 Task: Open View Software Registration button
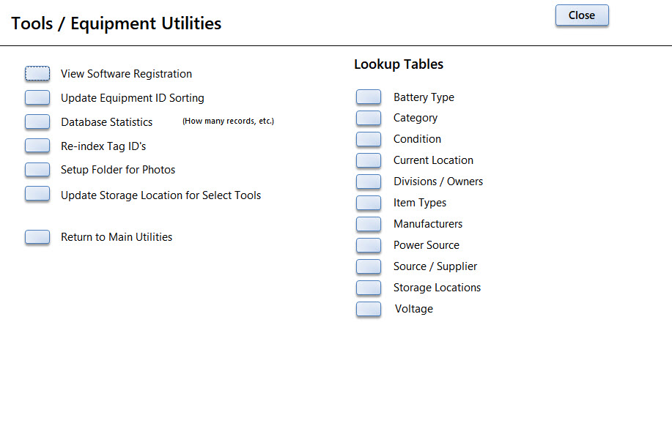click(37, 74)
